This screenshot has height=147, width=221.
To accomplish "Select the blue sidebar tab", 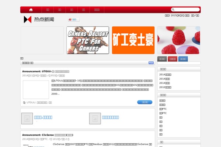I will (183, 59).
